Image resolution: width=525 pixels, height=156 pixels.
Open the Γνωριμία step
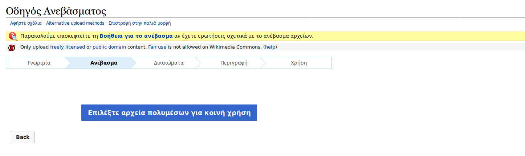39,63
